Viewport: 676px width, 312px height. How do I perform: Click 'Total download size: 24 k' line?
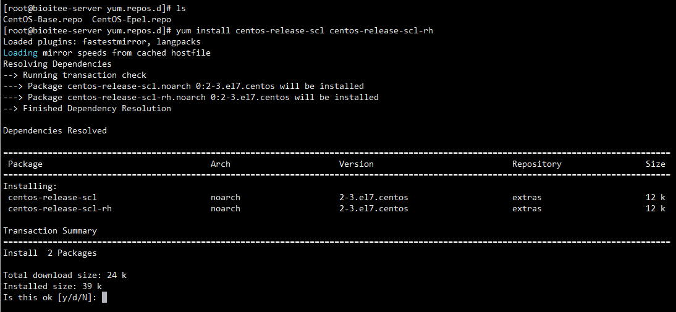65,276
